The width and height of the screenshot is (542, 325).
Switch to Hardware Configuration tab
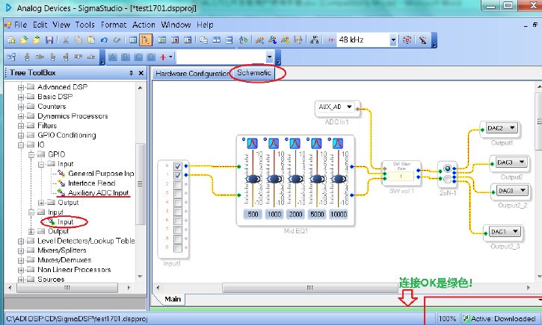pyautogui.click(x=192, y=73)
